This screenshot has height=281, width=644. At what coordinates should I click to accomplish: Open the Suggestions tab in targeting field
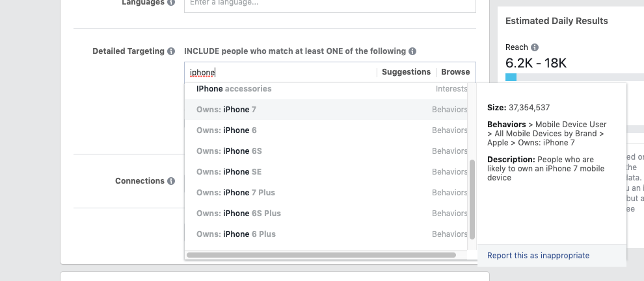coord(406,72)
